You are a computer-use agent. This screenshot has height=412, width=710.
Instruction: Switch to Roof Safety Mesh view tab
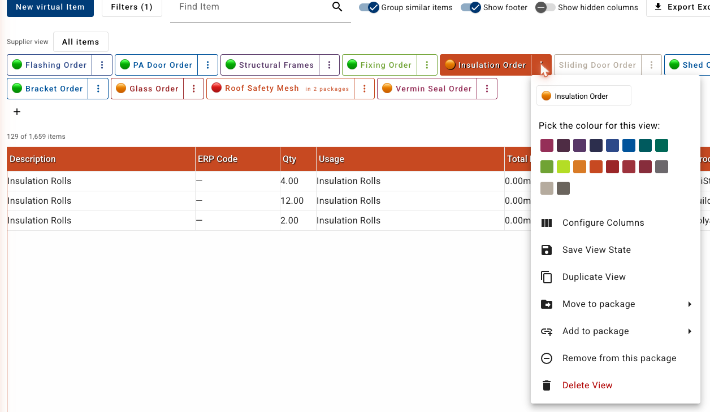[x=282, y=89]
